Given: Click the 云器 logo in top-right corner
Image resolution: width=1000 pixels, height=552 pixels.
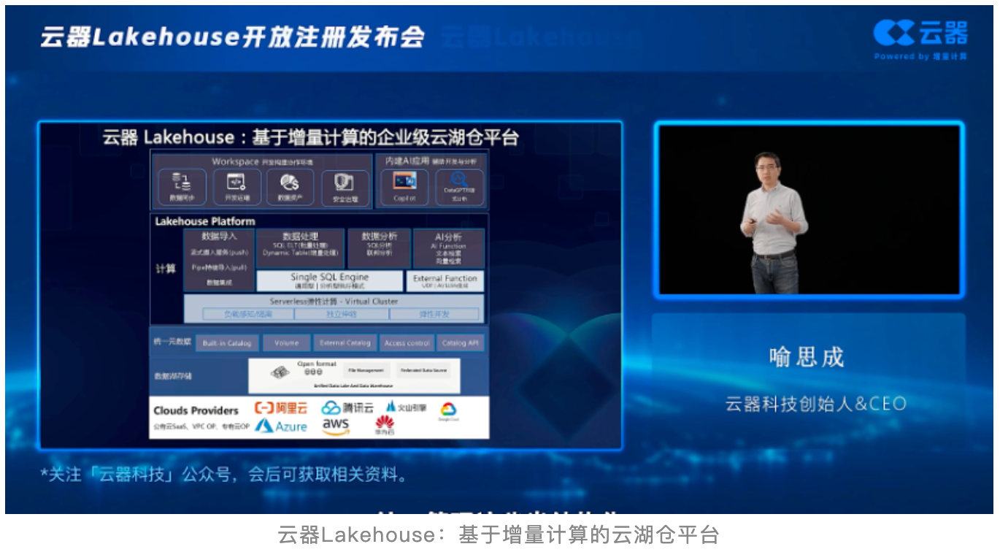Looking at the screenshot, I should click(921, 34).
